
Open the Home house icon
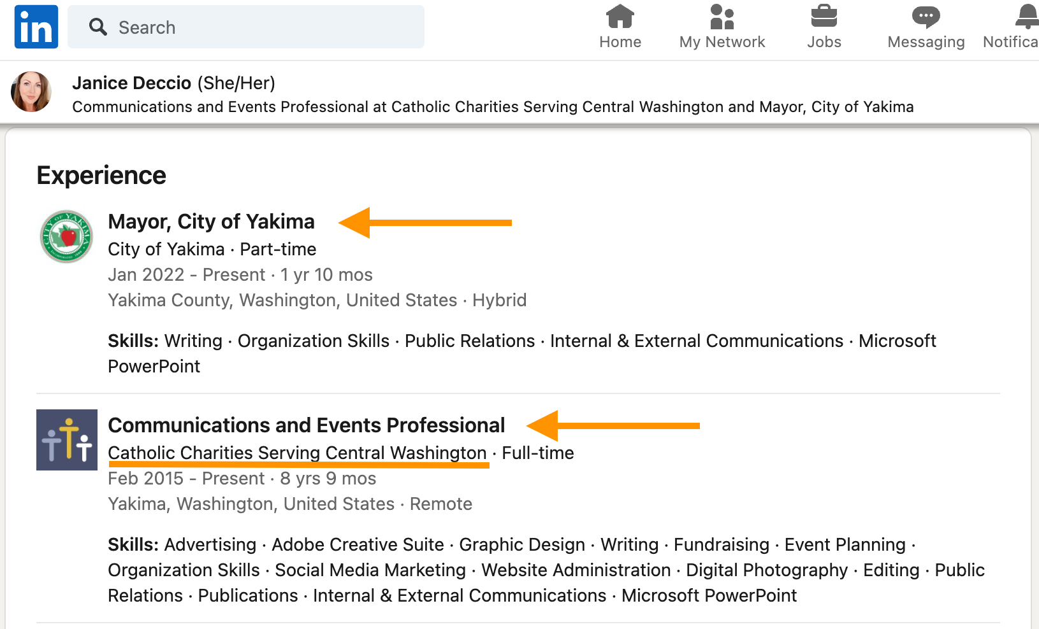pyautogui.click(x=620, y=17)
